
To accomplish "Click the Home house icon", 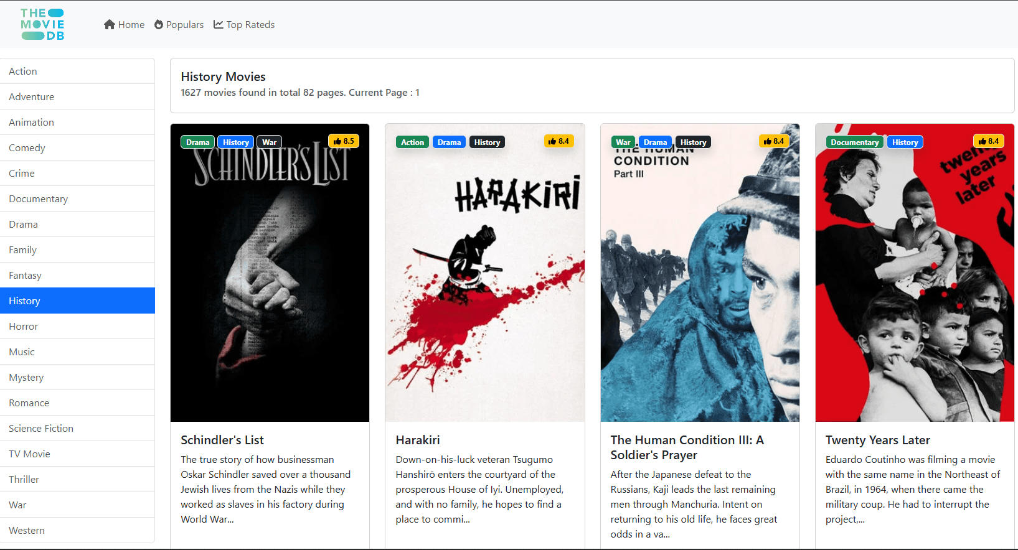I will point(110,24).
